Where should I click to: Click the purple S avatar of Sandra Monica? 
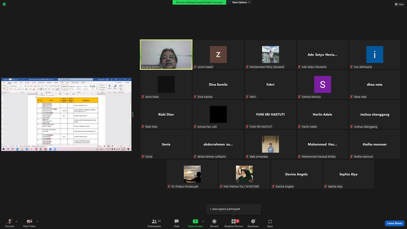(322, 85)
